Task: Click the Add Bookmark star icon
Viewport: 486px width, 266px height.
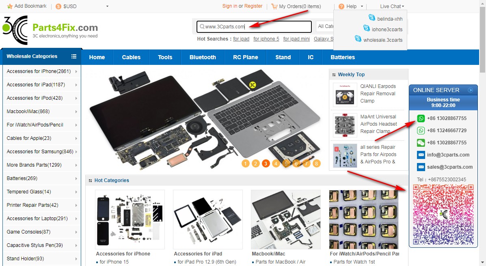Action: 10,6
